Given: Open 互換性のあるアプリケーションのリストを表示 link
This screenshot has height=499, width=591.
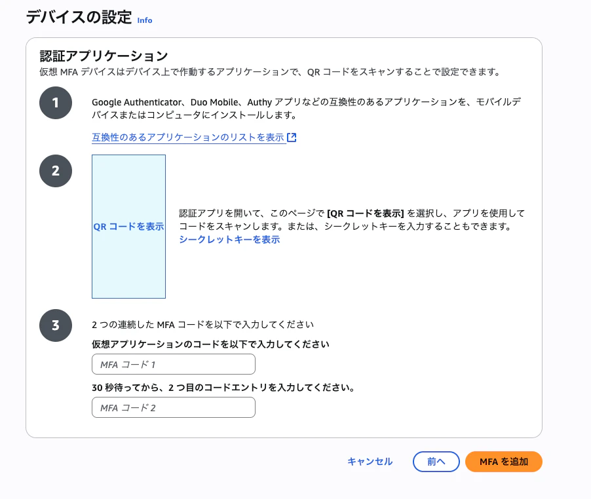Looking at the screenshot, I should pos(187,138).
